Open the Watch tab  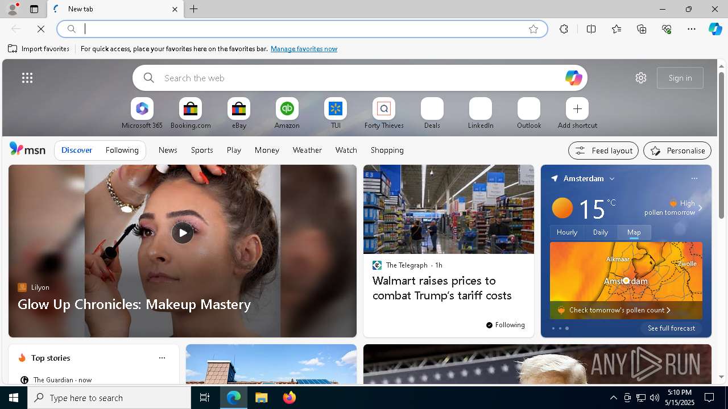pos(346,150)
